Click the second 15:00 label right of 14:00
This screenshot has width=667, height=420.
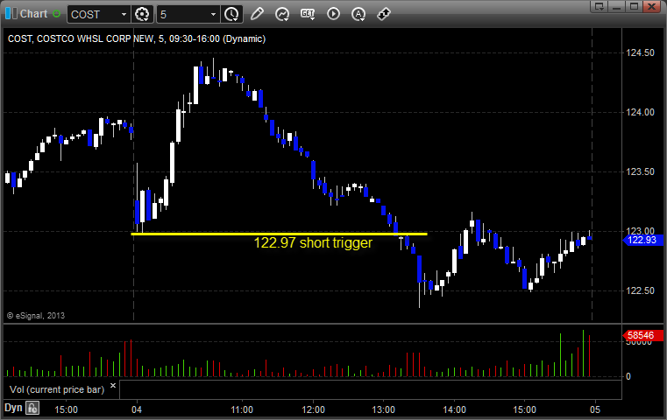(524, 409)
